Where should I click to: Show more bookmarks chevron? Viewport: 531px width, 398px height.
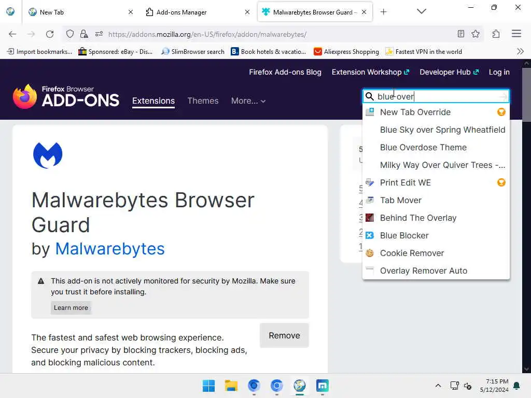[x=521, y=51]
